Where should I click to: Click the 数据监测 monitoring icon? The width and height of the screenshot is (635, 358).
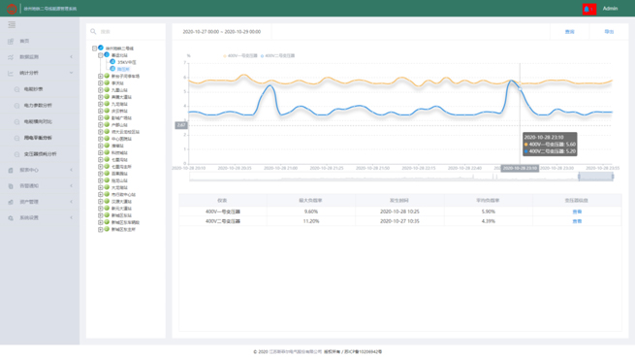tap(11, 57)
